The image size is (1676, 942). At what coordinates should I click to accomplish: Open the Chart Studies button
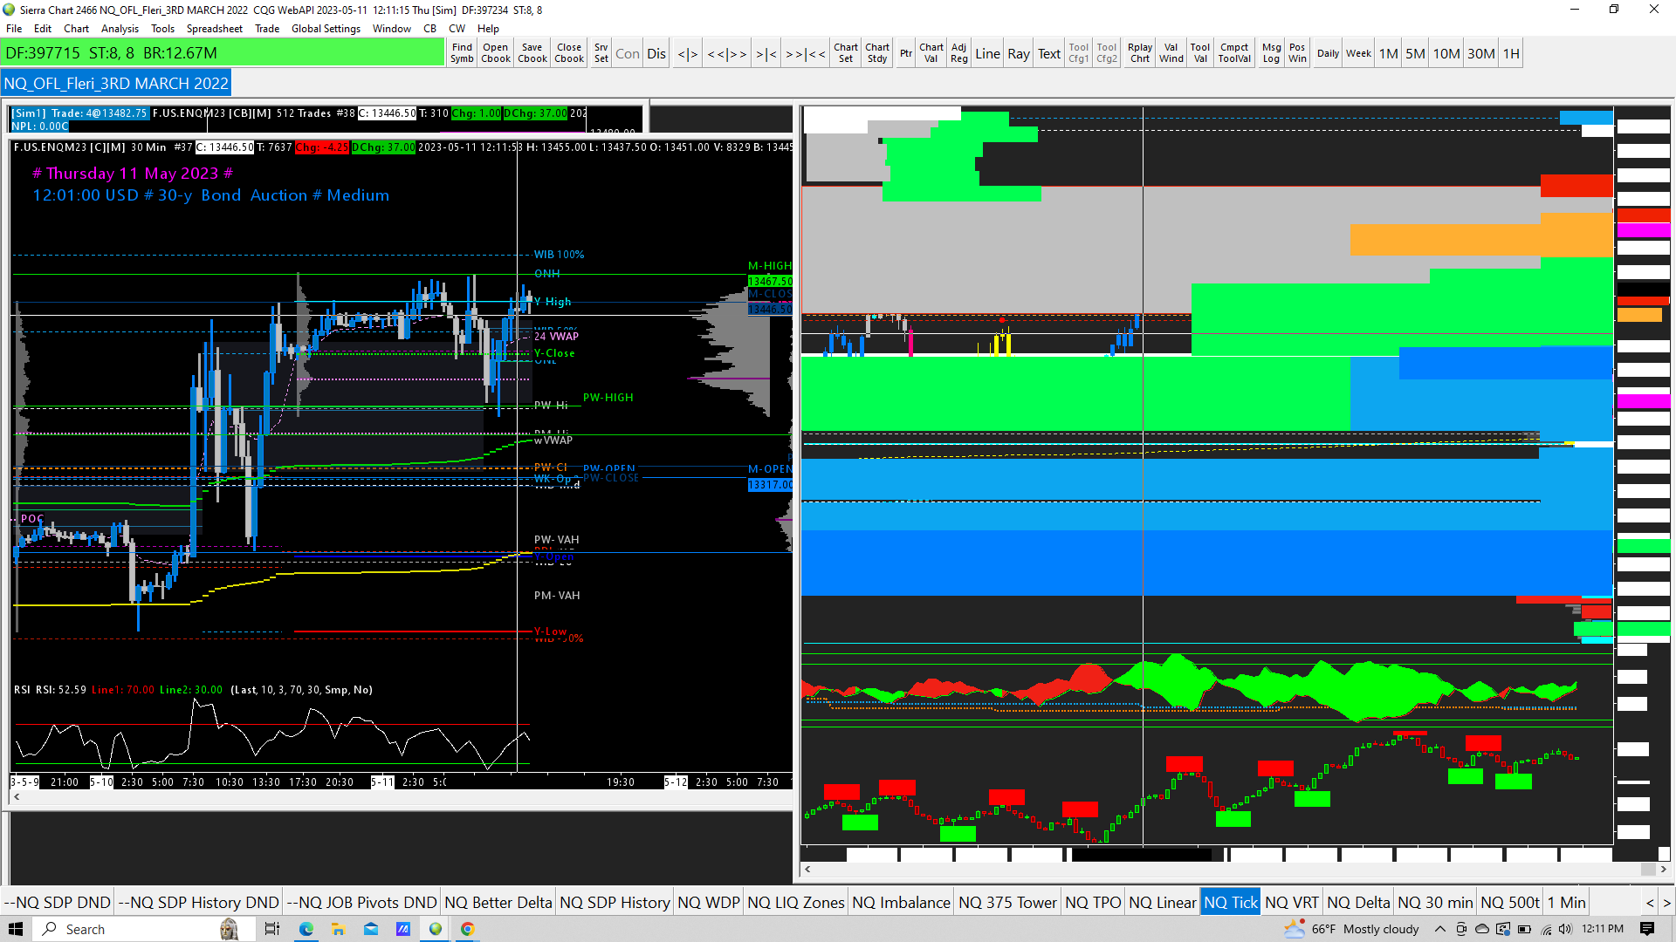tap(877, 53)
